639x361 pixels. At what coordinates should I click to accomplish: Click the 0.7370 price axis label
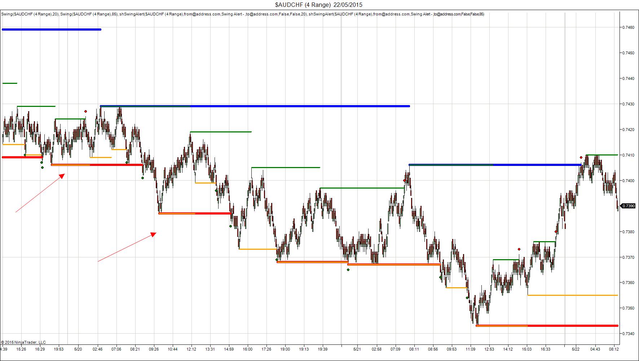pos(629,257)
